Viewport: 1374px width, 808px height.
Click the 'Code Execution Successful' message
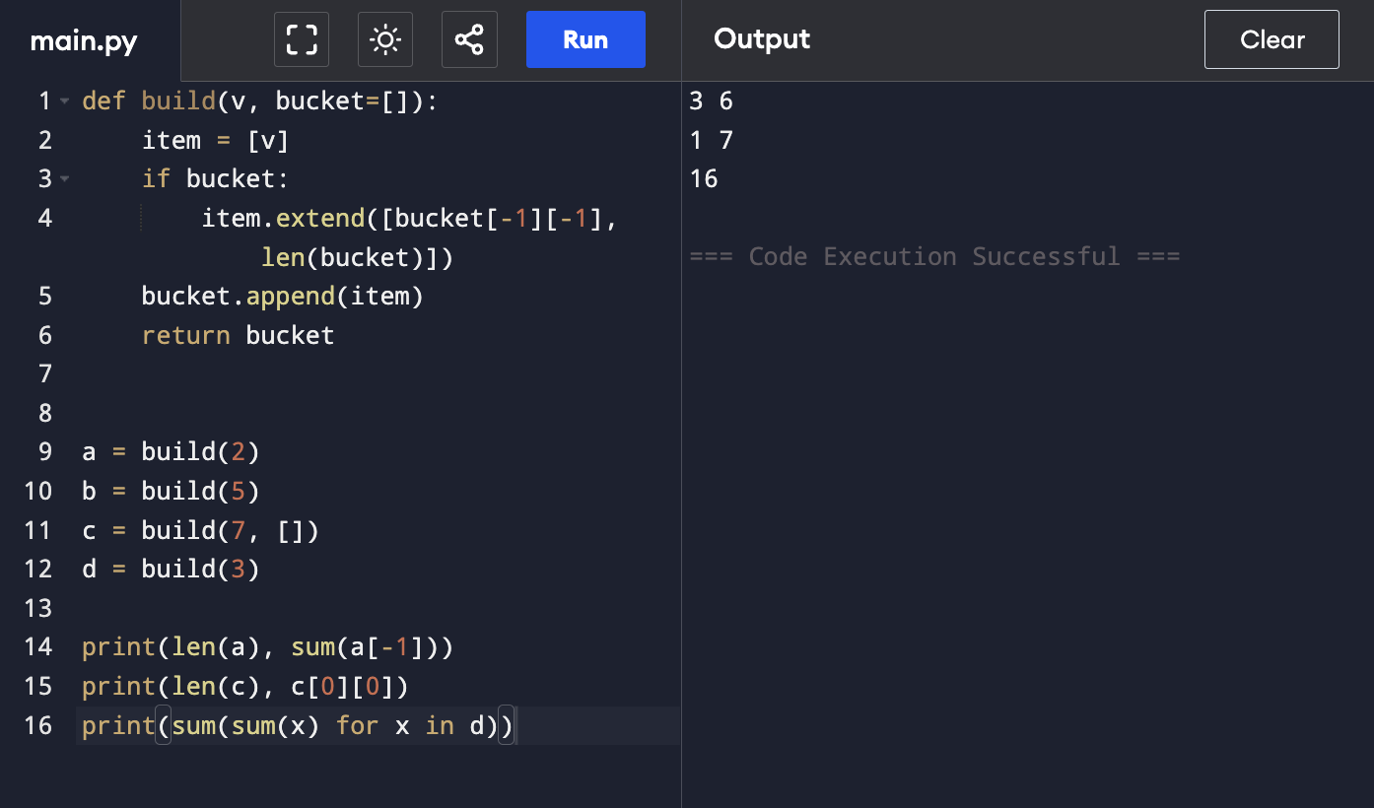click(934, 257)
